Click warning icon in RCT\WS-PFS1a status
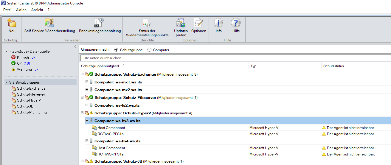 point(324,154)
